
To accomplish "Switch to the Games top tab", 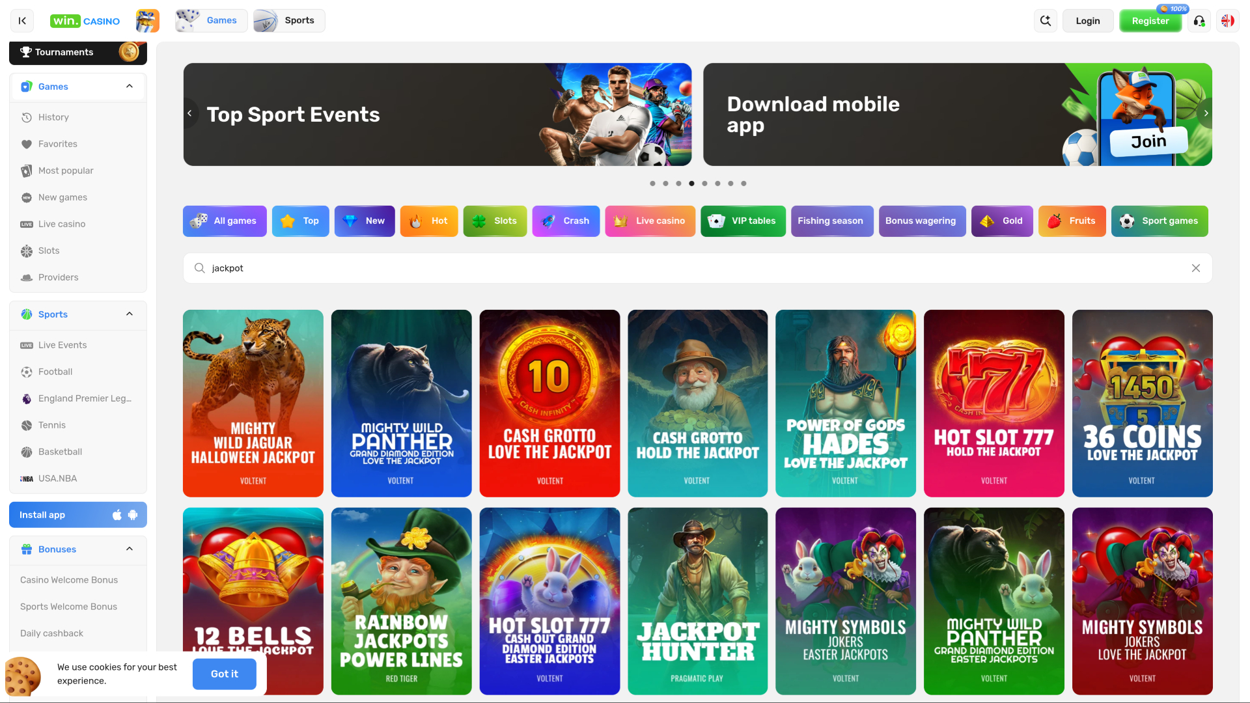I will point(212,21).
